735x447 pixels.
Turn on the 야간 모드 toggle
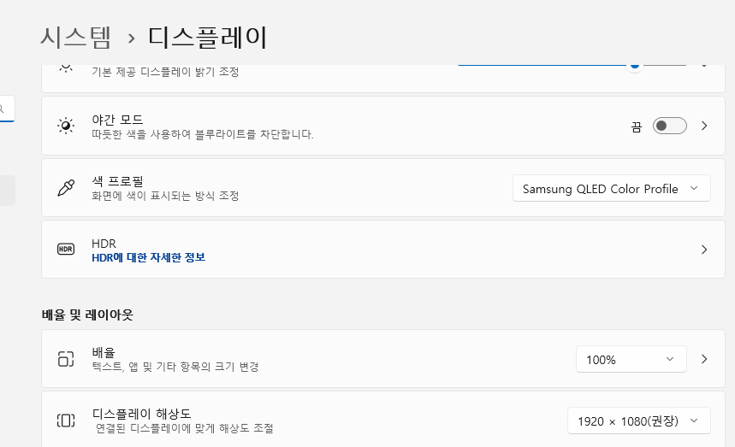669,126
